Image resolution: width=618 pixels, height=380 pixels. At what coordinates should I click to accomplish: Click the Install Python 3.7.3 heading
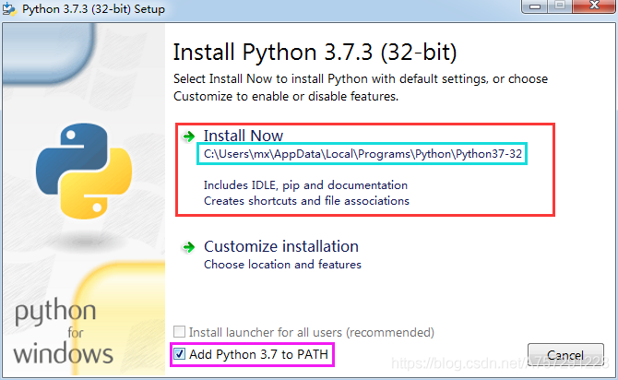(x=315, y=53)
